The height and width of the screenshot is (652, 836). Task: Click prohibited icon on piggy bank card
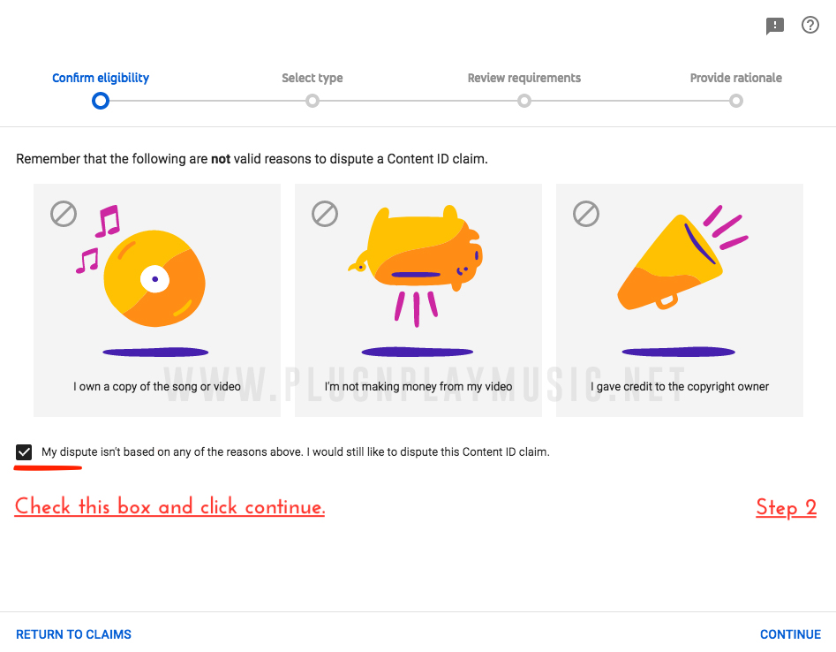point(325,213)
